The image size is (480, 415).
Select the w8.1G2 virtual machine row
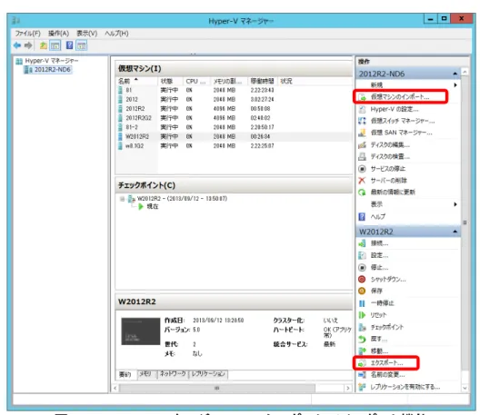(235, 146)
